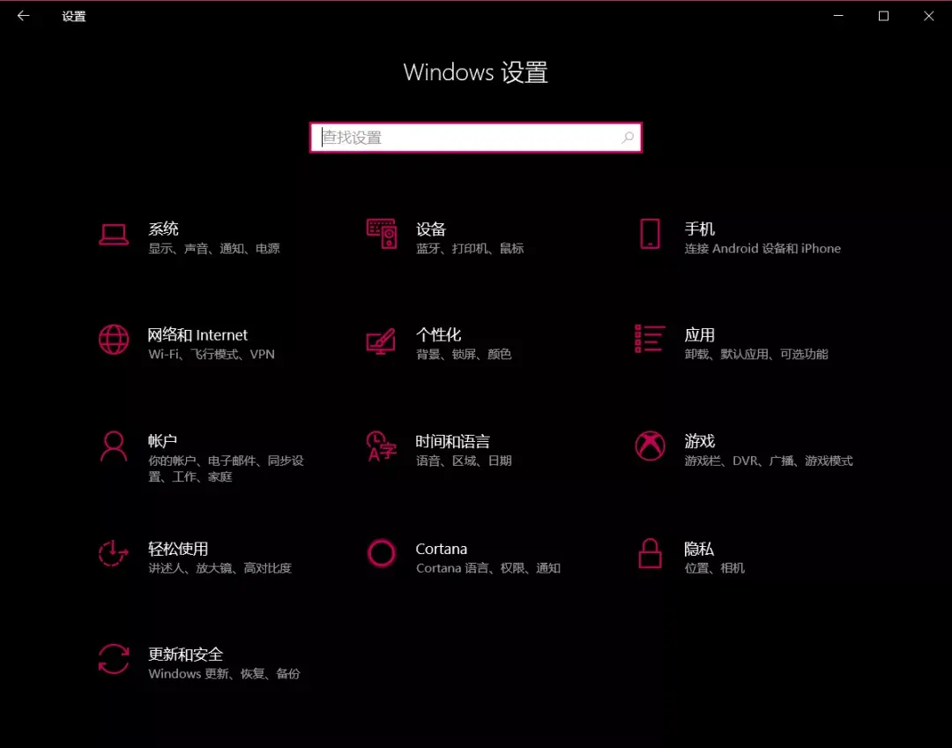Screen dimensions: 952x748
Task: Minimize the 设置 window
Action: click(838, 16)
